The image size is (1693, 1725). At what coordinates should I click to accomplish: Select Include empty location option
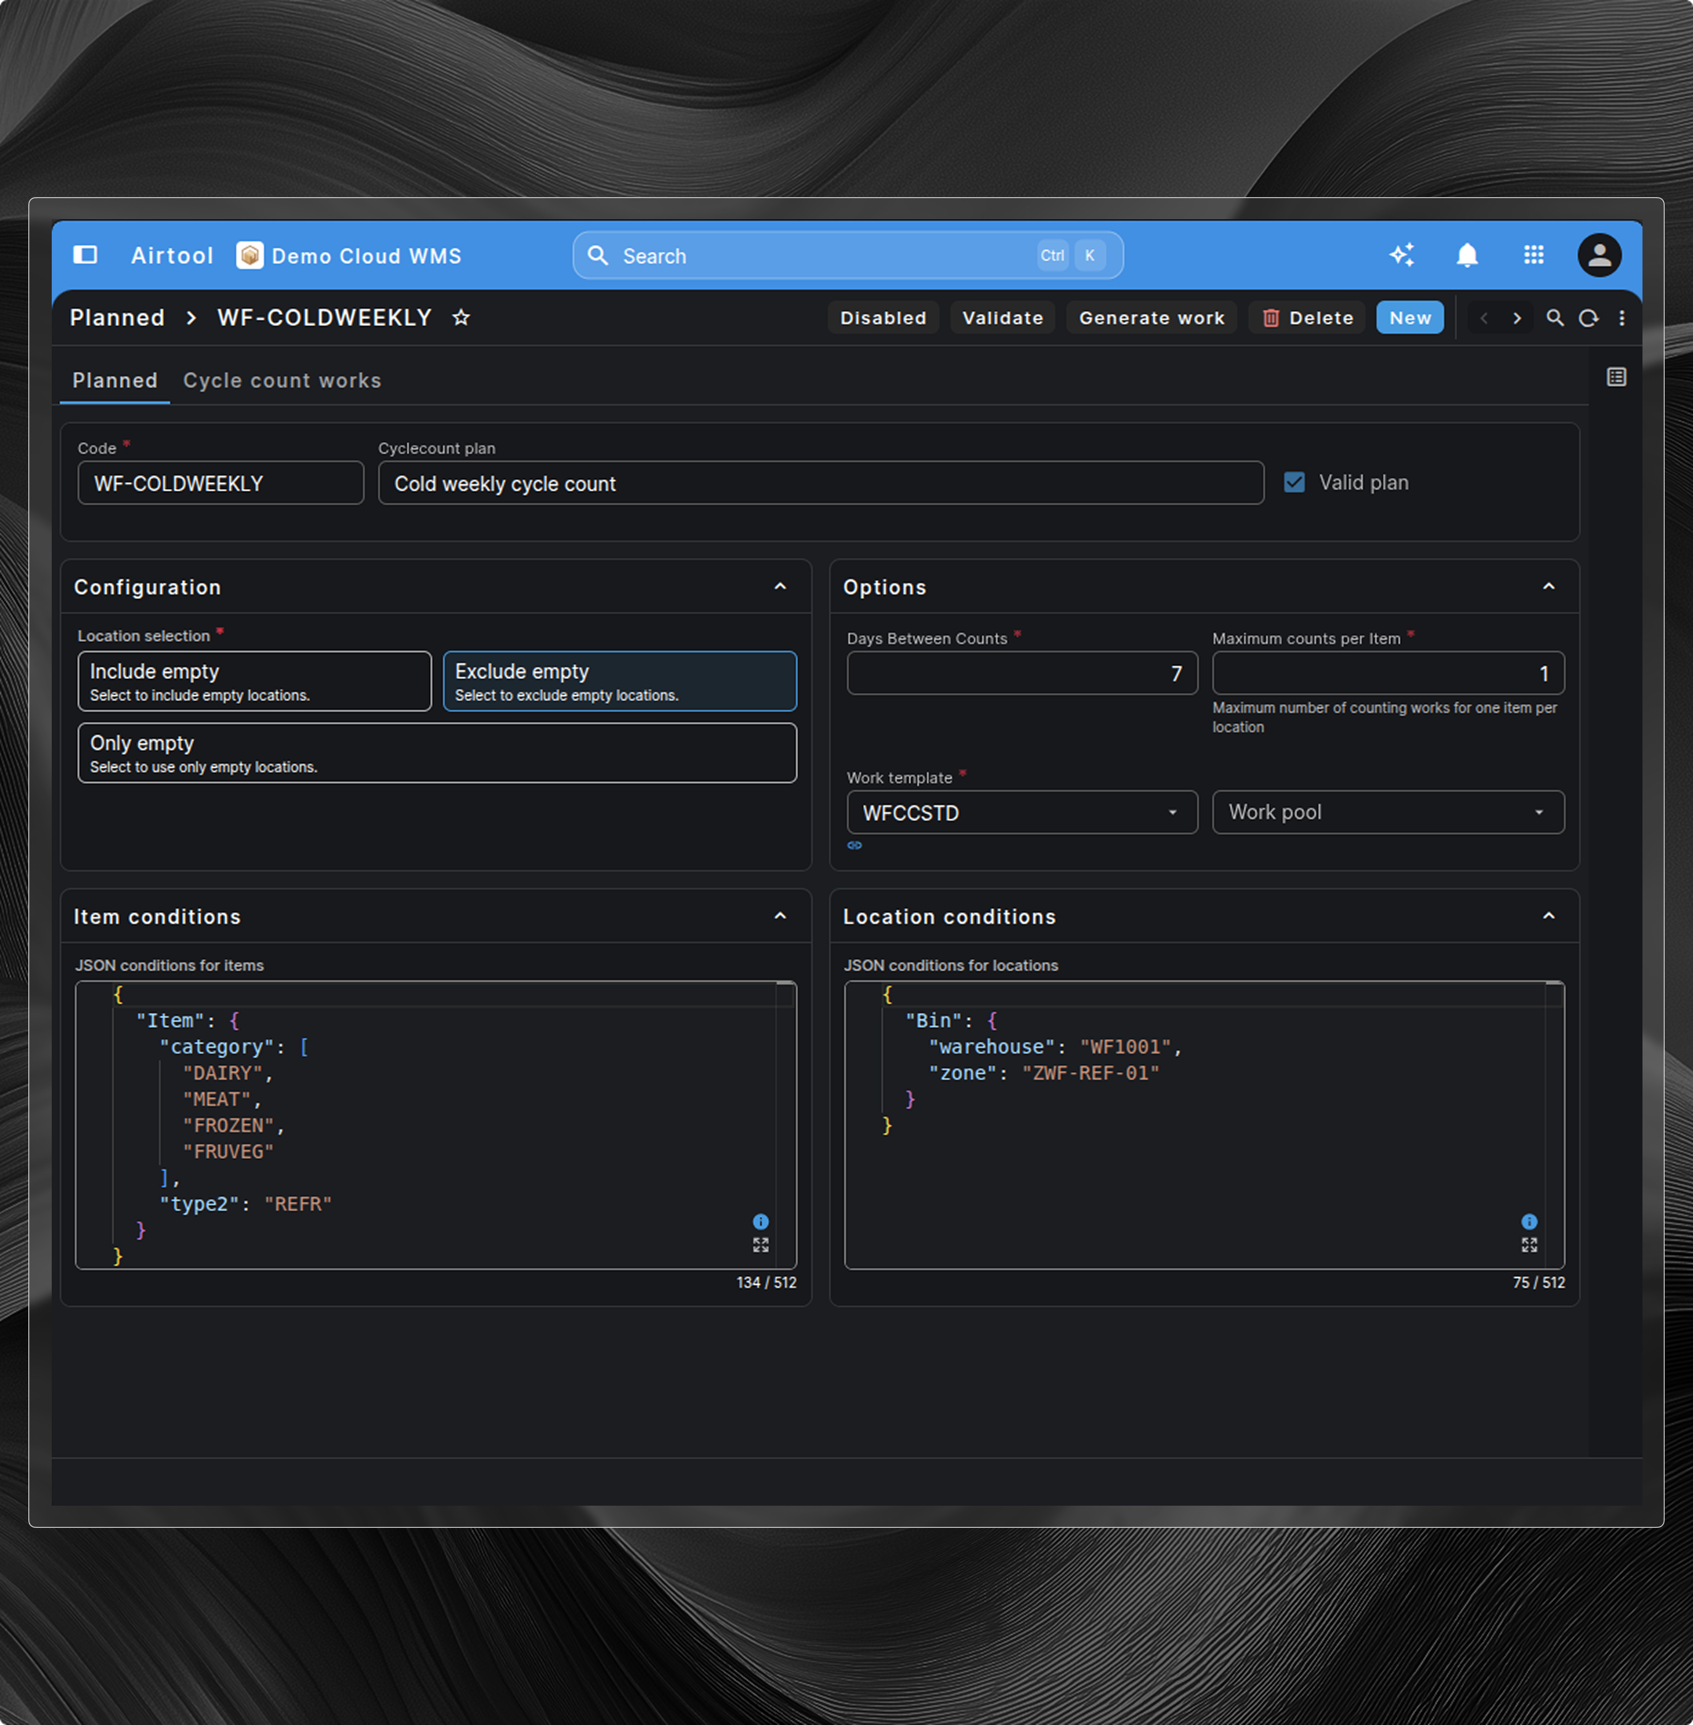(254, 681)
